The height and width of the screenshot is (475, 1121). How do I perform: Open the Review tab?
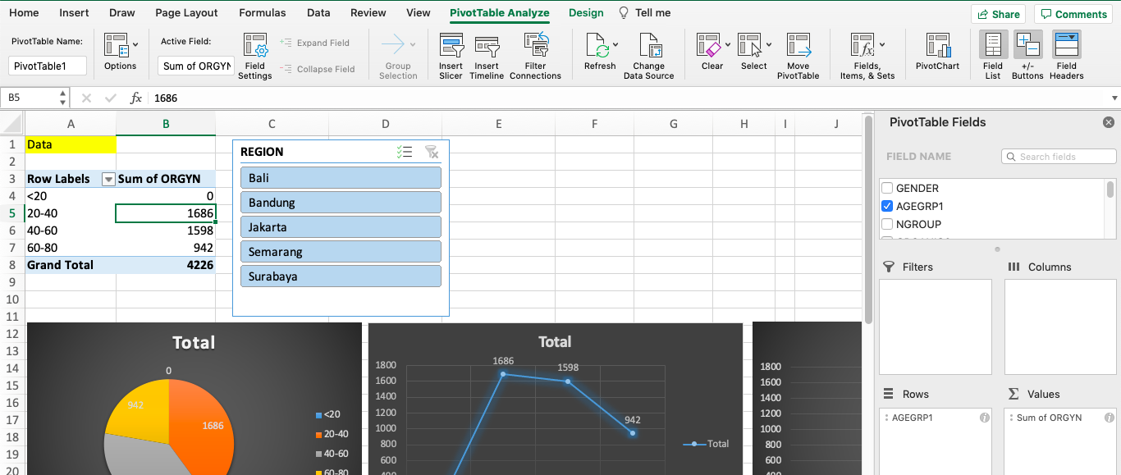pos(368,13)
